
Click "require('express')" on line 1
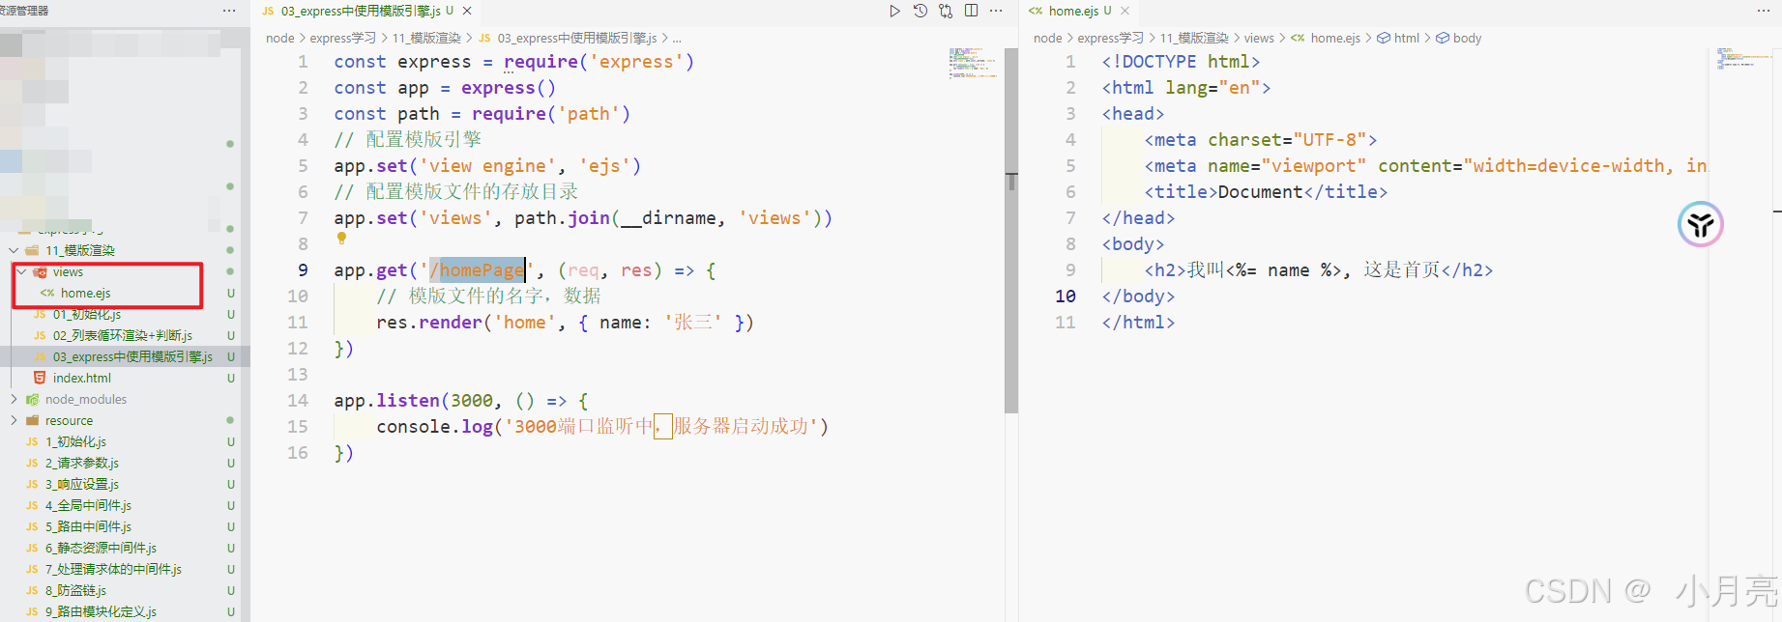(599, 62)
